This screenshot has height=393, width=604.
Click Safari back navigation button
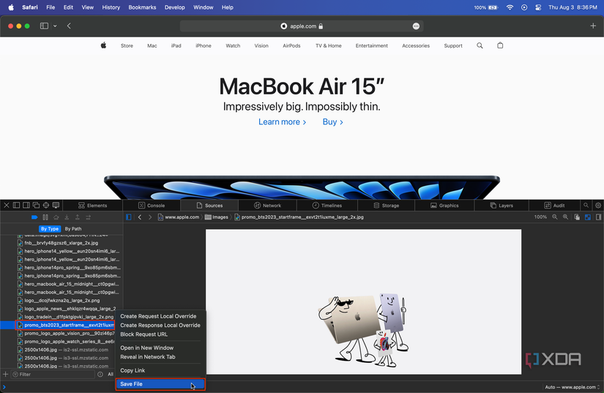(69, 26)
